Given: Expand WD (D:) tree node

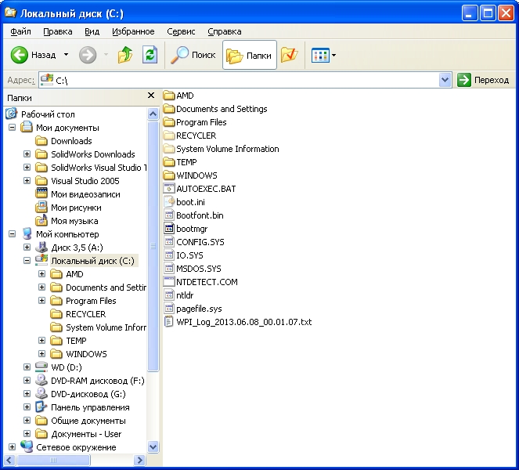Looking at the screenshot, I should point(27,367).
